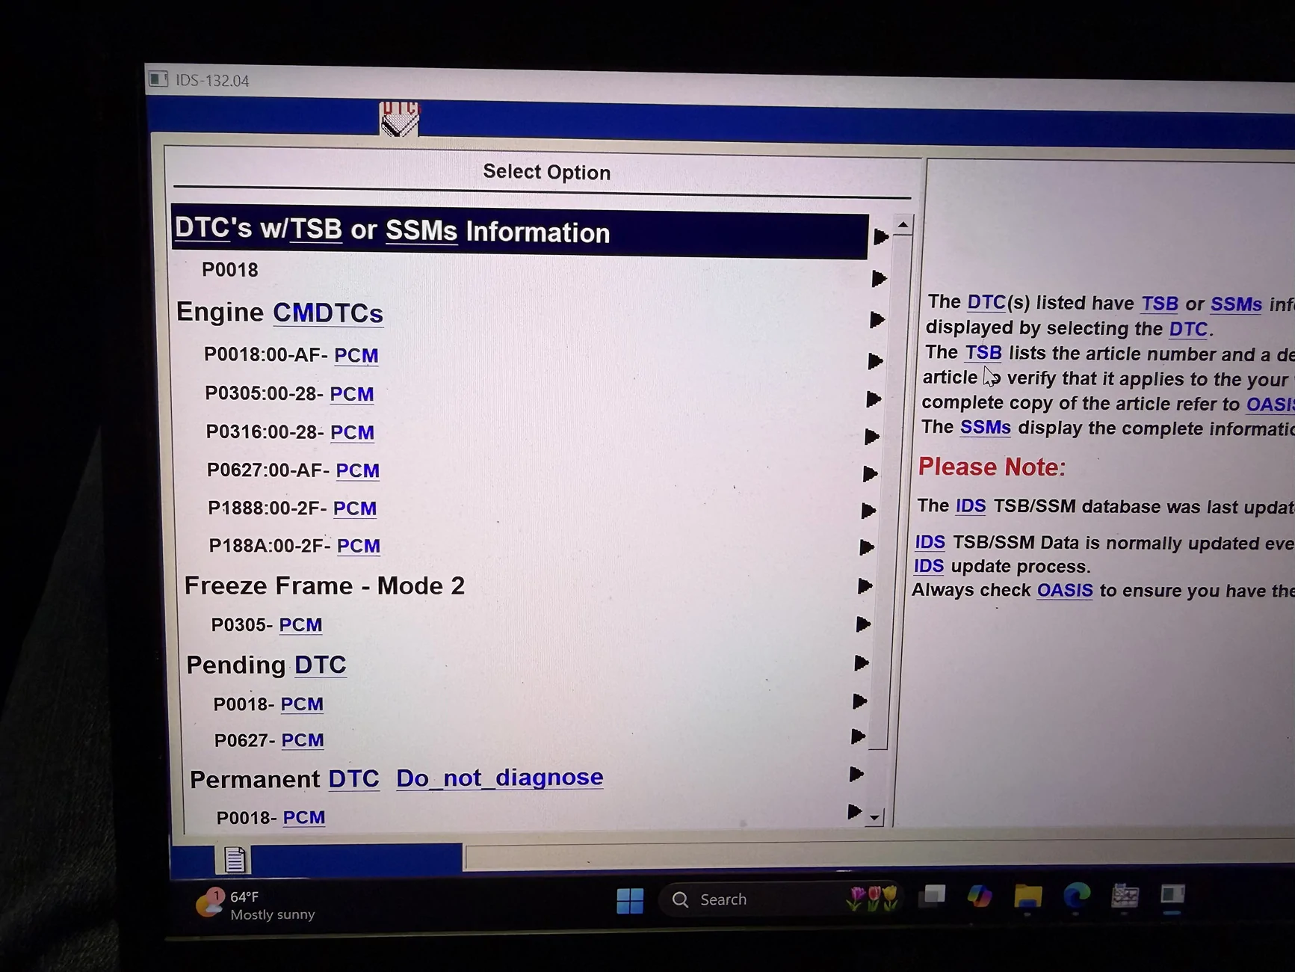
Task: Click the PCM link in the P0316:00-28 row
Action: [352, 433]
